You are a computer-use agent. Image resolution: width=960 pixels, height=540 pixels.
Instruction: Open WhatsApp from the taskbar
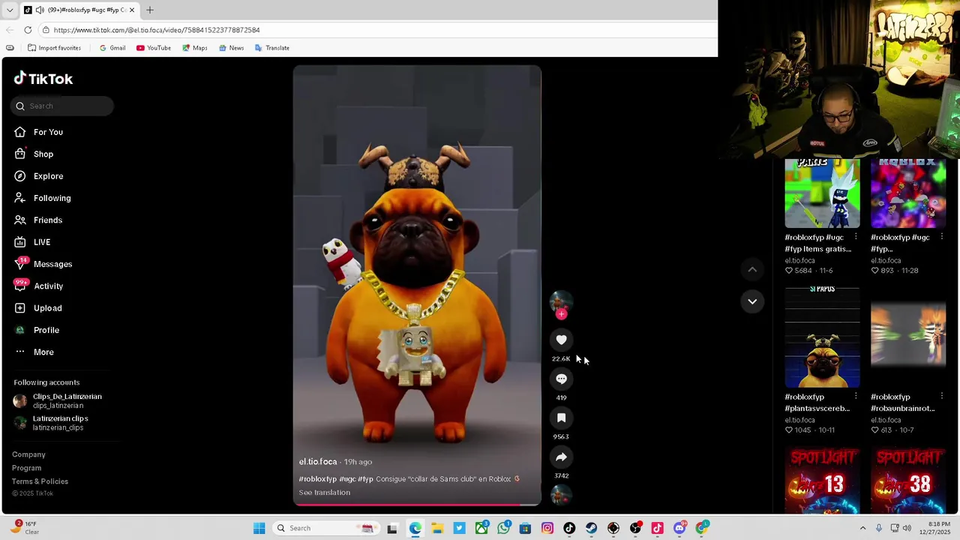(x=503, y=528)
